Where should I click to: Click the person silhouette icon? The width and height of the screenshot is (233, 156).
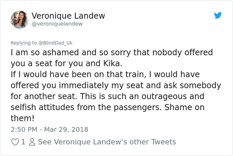[x=31, y=142]
